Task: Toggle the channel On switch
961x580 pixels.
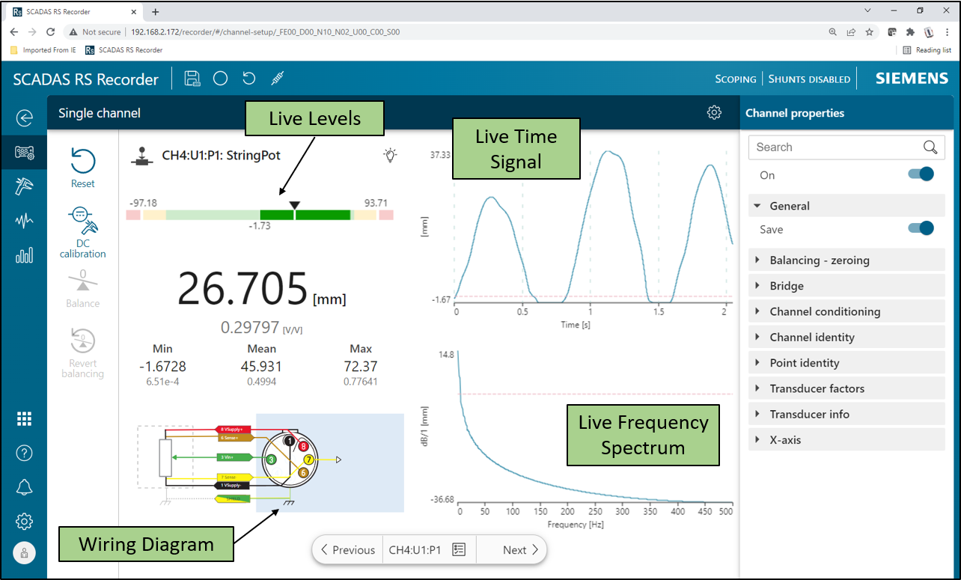Action: point(921,174)
